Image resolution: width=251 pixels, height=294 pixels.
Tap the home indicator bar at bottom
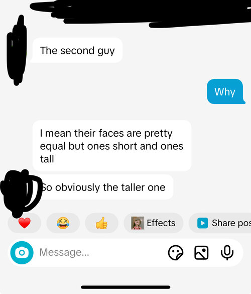[x=125, y=287]
